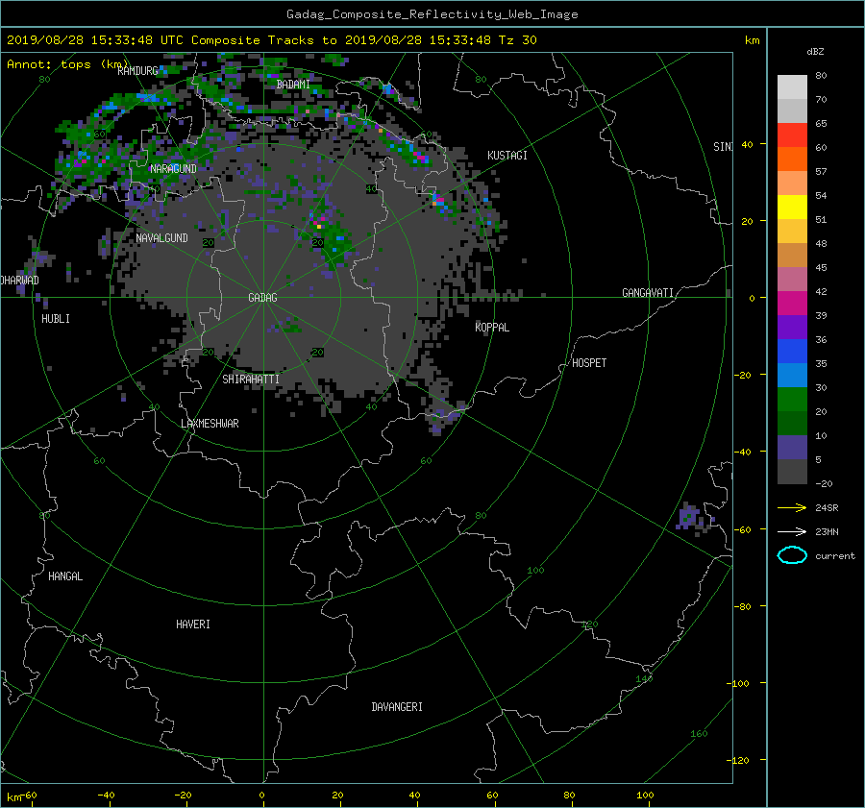This screenshot has width=865, height=808.
Task: Click the HOSPET town label
Action: tap(589, 363)
